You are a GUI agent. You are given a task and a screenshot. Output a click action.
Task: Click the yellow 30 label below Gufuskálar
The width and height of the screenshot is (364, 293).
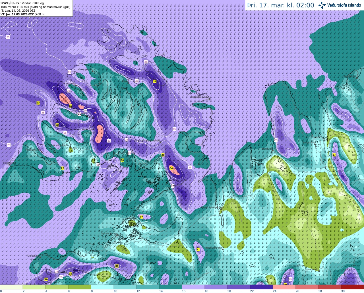pos(46,280)
